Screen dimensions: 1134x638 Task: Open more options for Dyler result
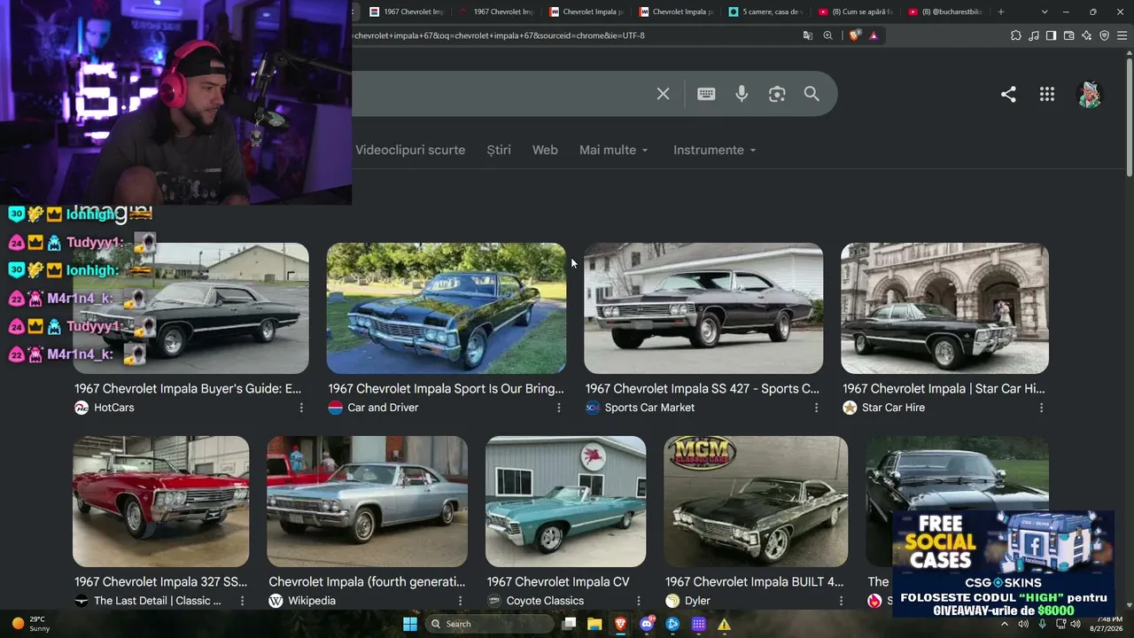pos(841,601)
